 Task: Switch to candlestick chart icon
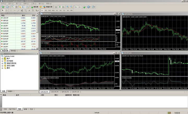tap(60, 7)
